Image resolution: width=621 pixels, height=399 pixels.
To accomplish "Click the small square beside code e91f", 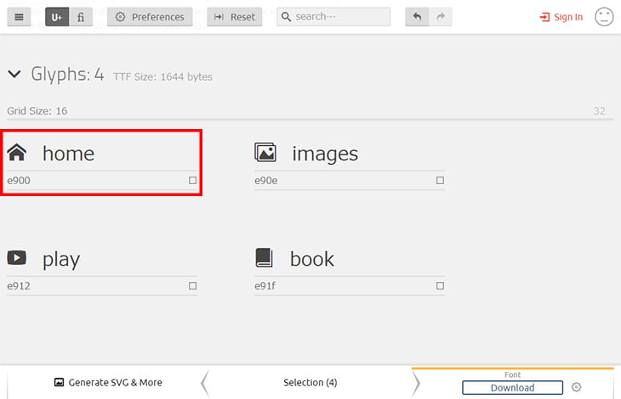I will coord(440,286).
